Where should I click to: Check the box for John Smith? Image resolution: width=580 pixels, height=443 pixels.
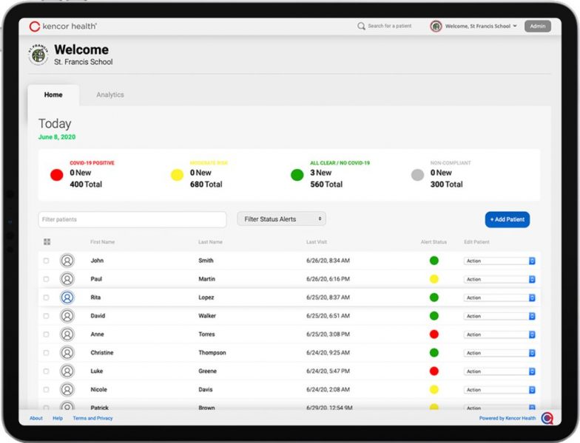pos(46,261)
